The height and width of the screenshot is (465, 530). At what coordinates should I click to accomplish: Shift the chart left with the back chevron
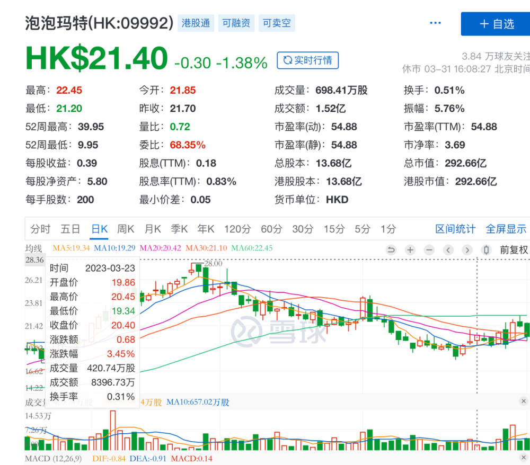[448, 250]
